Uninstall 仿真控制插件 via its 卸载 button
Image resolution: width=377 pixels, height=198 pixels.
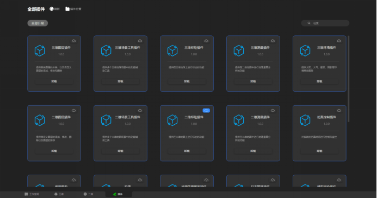(319, 151)
